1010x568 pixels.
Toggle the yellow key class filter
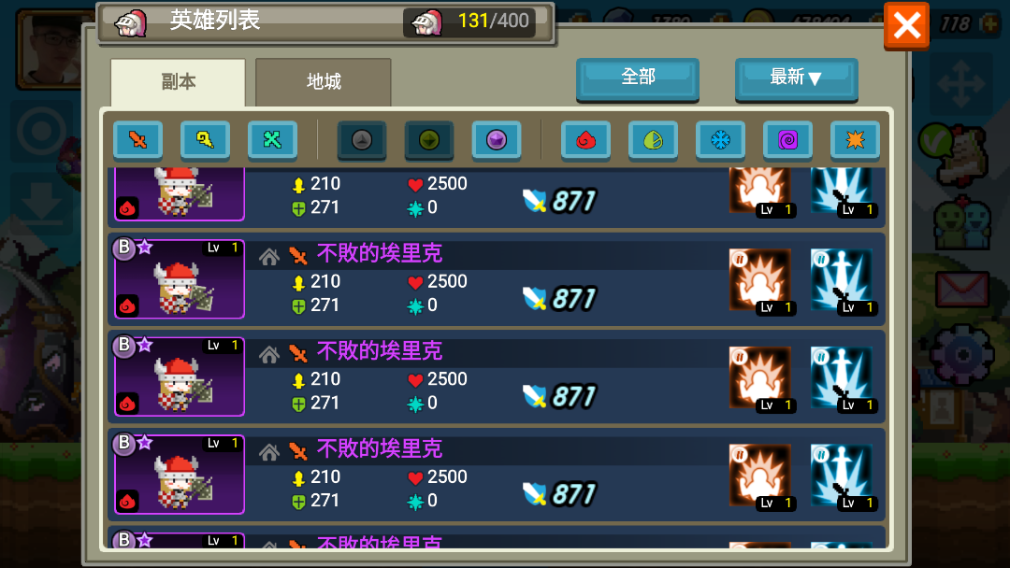tap(205, 139)
